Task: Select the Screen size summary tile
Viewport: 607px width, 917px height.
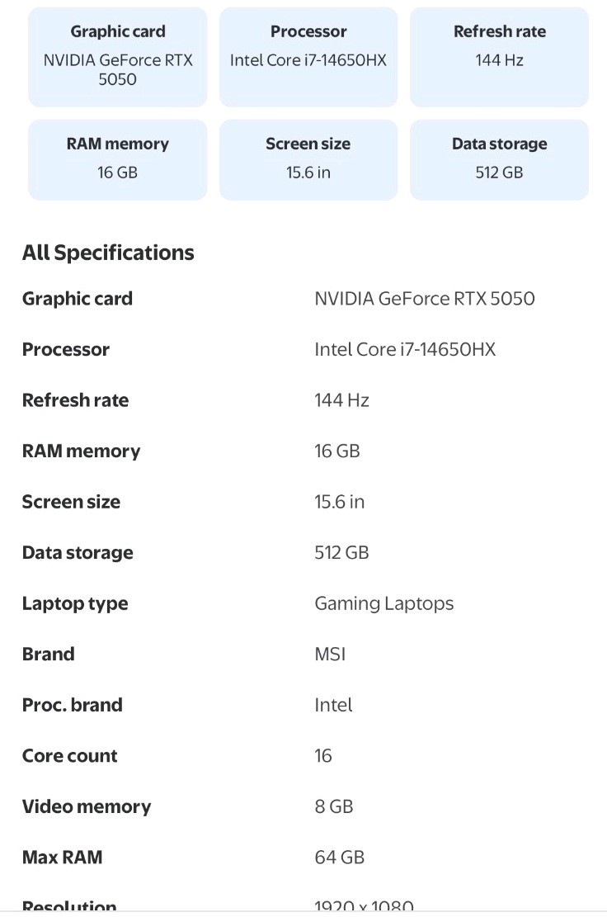Action: (x=308, y=159)
